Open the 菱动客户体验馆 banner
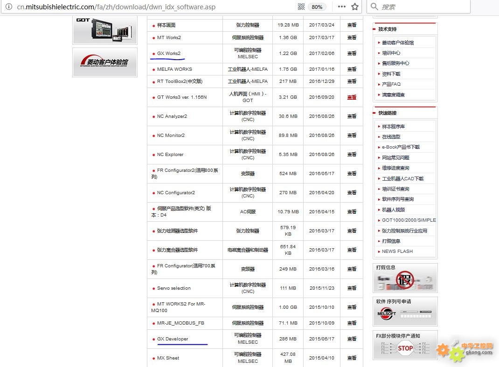499x367 pixels. (x=105, y=62)
